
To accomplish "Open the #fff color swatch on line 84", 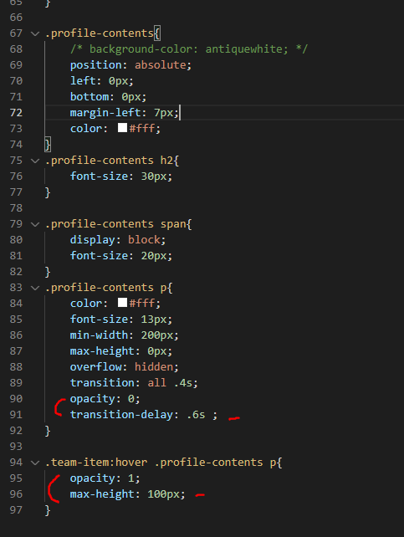I will point(123,303).
